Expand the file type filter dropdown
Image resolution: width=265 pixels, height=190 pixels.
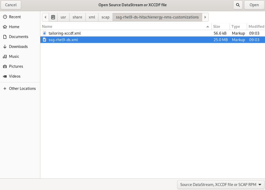tap(221, 185)
